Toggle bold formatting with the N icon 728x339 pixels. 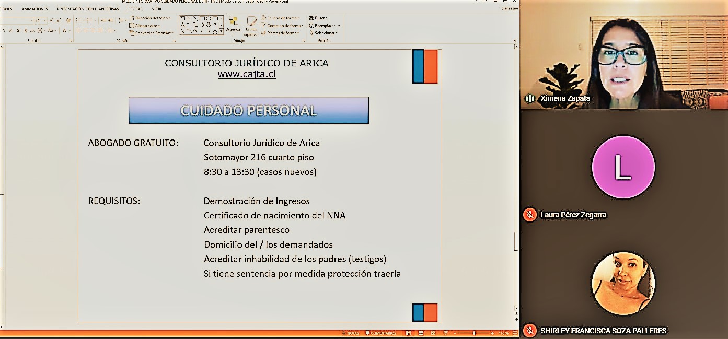(x=4, y=30)
